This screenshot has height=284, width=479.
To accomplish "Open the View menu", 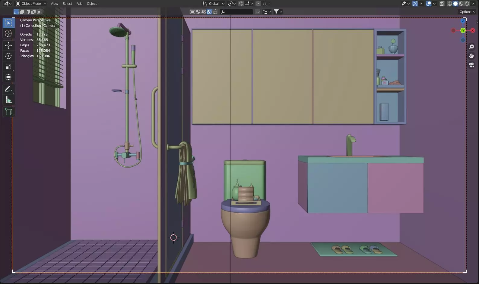I will pyautogui.click(x=54, y=4).
